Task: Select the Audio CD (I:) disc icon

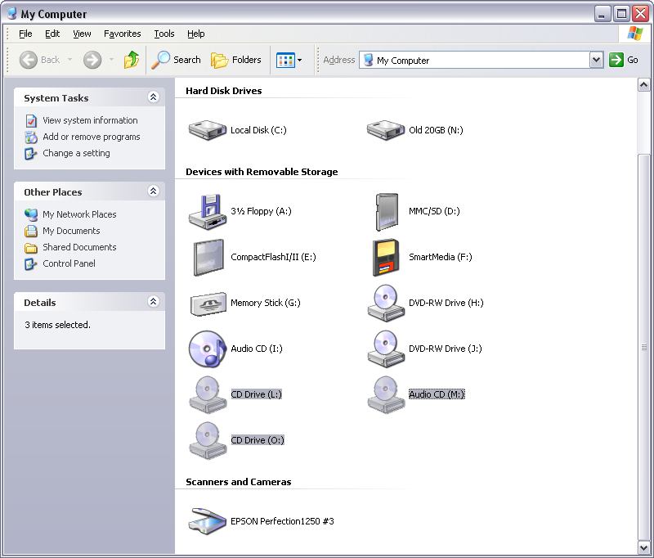Action: coord(207,349)
